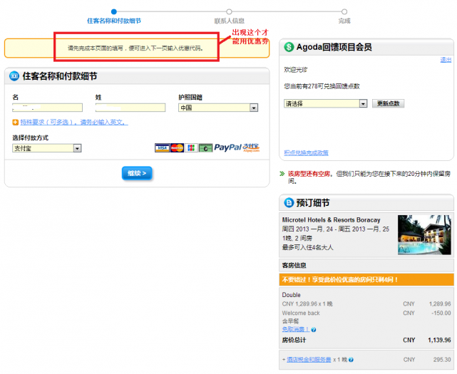Image resolution: width=457 pixels, height=374 pixels.
Task: Open the 酒店税金和服务费 link
Action: 309,360
